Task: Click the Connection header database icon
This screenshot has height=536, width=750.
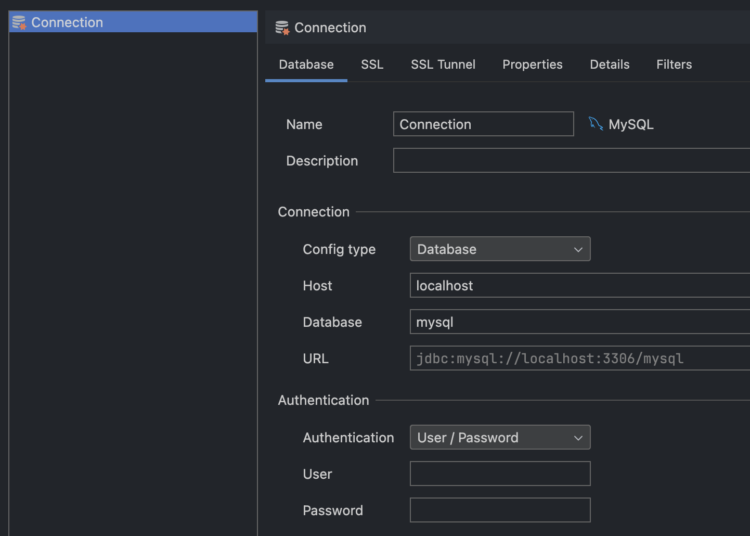Action: [x=282, y=28]
